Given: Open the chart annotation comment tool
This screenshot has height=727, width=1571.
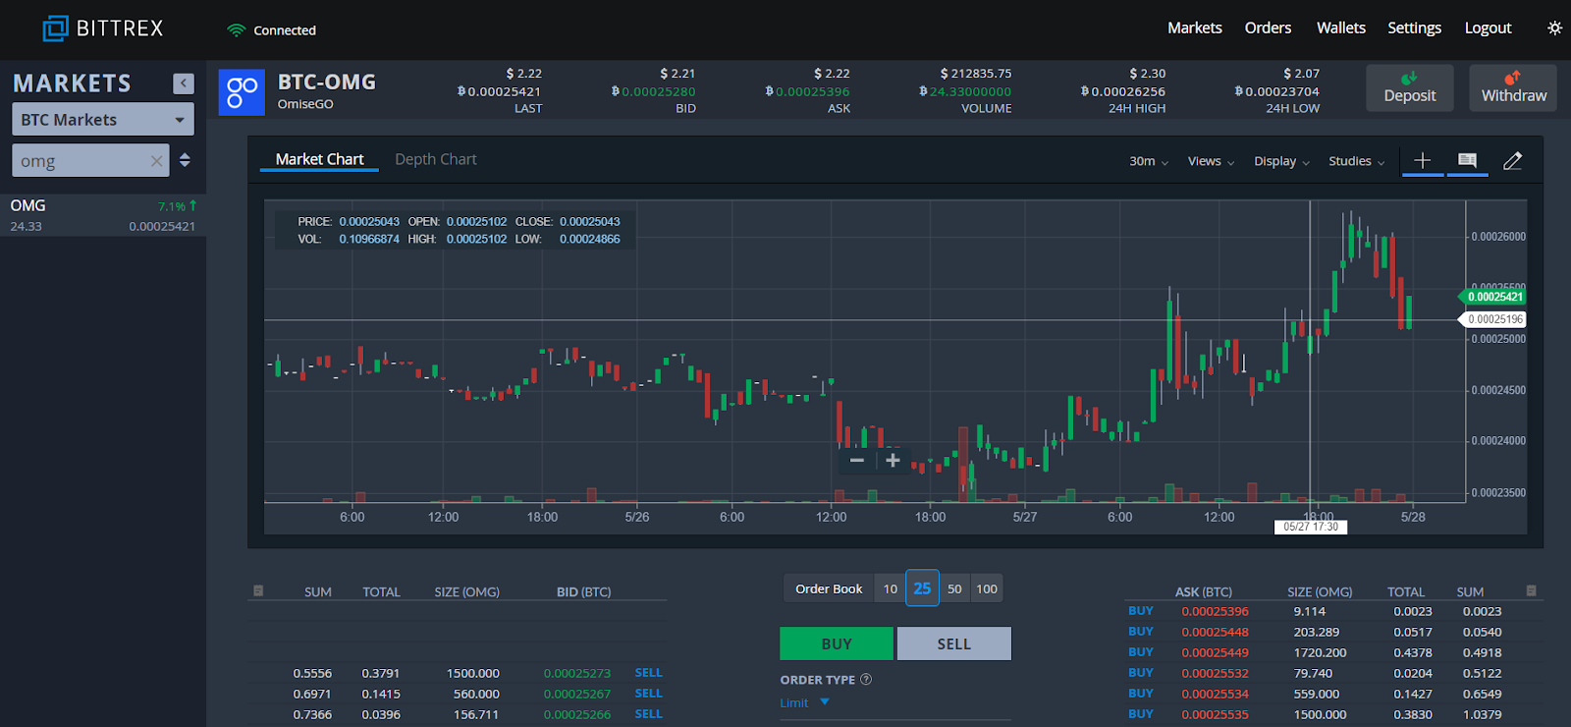Looking at the screenshot, I should (x=1467, y=161).
